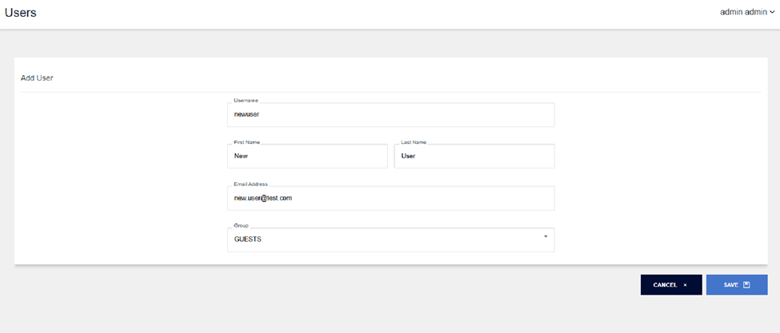Click the Users page title

[x=21, y=13]
